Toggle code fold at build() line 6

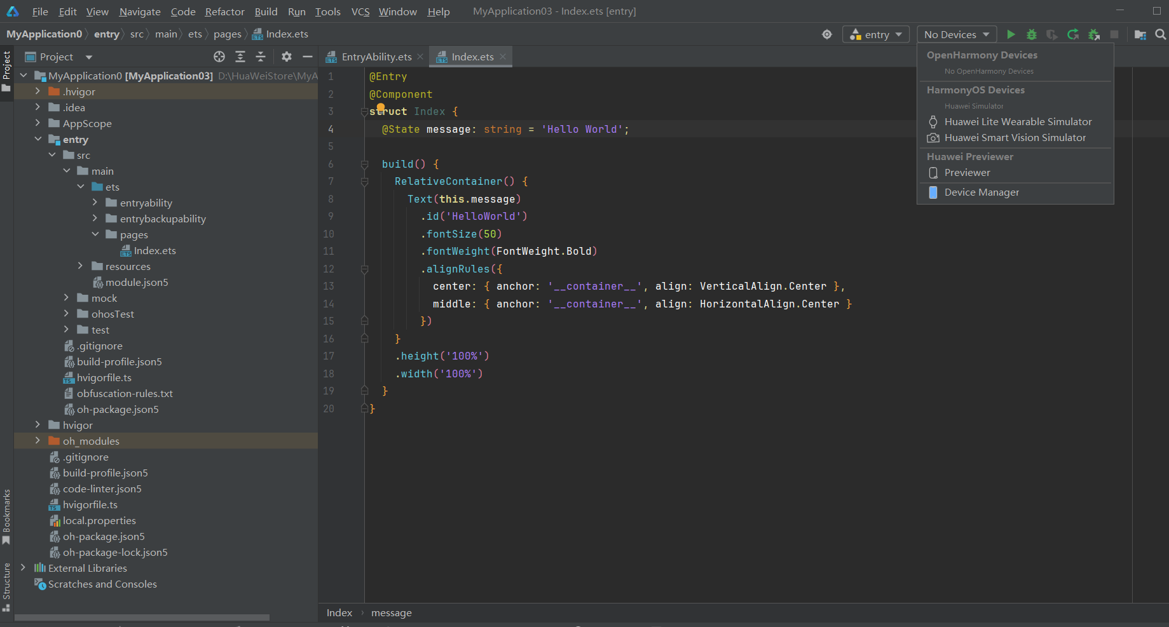tap(364, 165)
